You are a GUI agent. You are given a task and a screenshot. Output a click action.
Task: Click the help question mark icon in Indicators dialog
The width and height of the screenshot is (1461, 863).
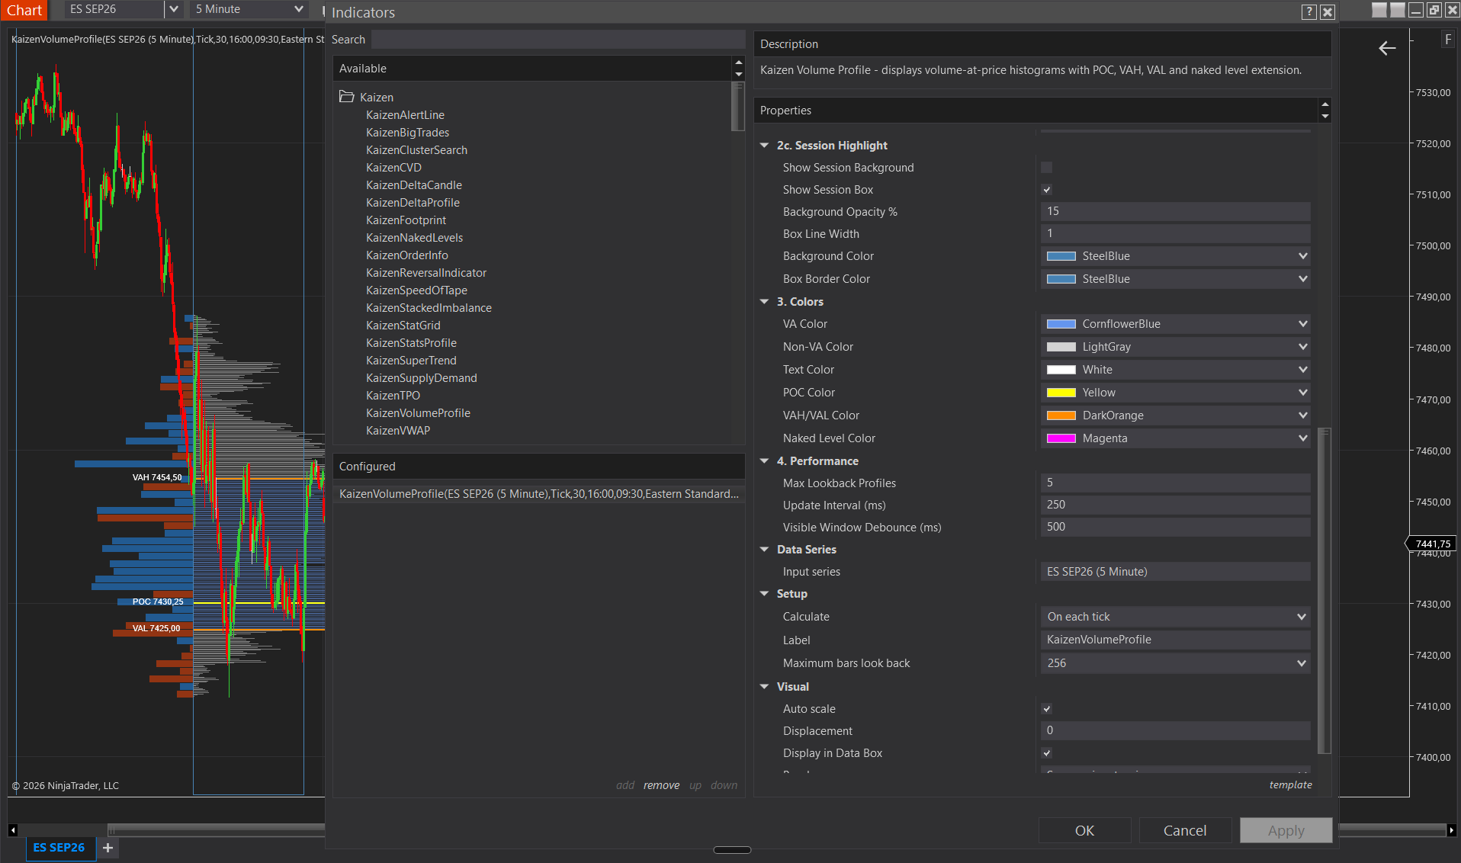coord(1309,11)
